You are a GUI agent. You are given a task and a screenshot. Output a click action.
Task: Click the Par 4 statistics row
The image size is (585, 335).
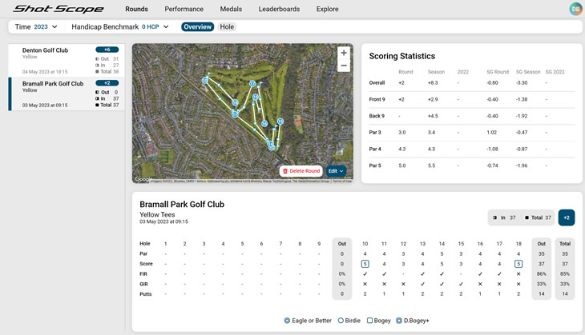click(x=471, y=149)
